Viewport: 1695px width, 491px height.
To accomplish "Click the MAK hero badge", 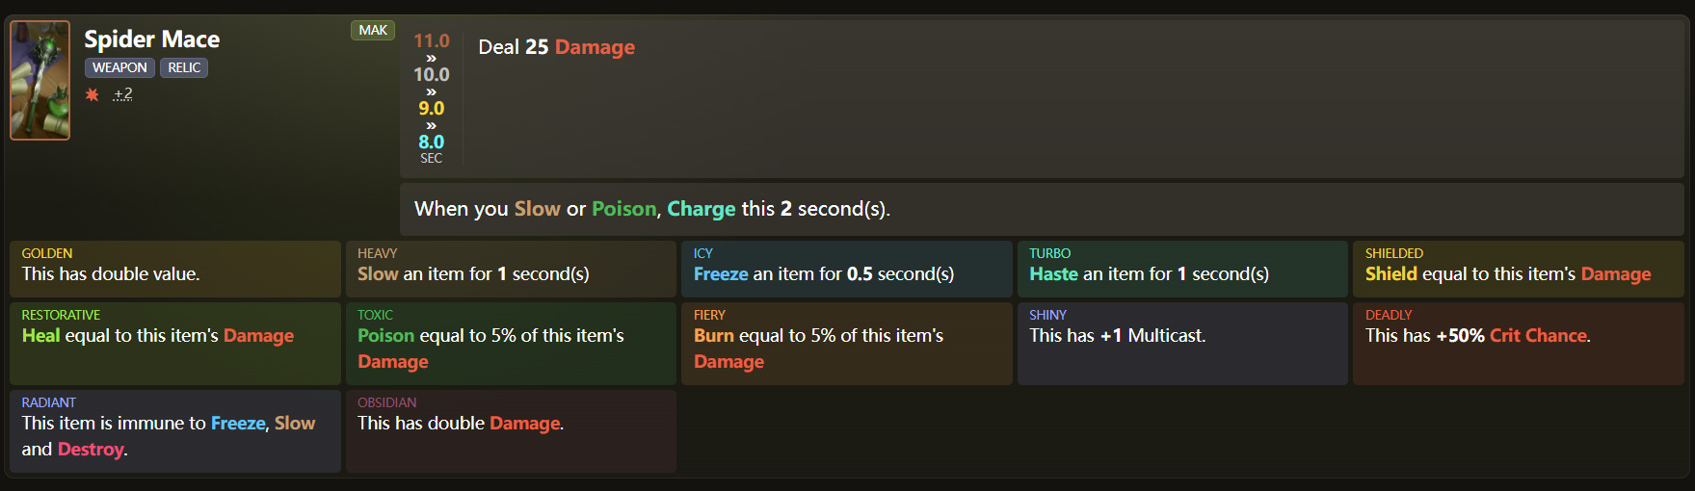I will 373,30.
